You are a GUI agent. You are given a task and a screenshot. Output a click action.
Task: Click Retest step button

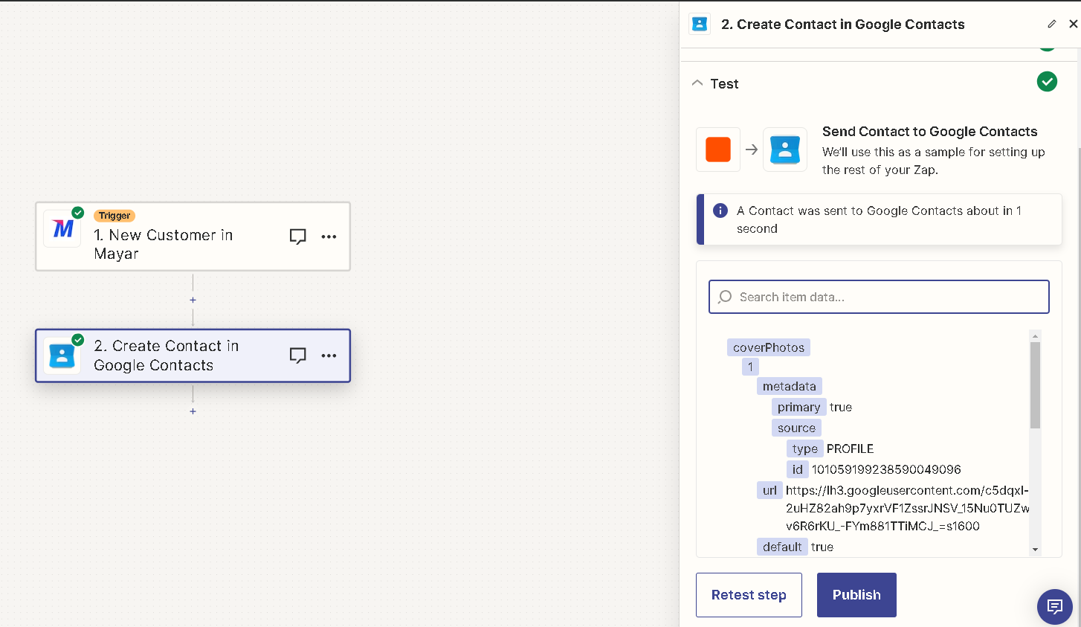[749, 595]
